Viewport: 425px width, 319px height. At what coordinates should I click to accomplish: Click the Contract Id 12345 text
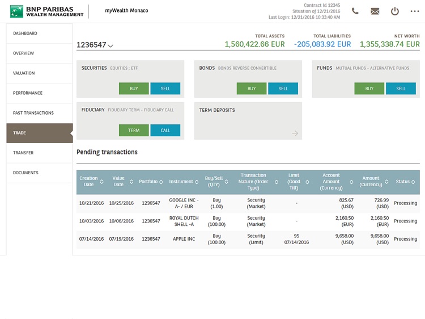click(322, 5)
